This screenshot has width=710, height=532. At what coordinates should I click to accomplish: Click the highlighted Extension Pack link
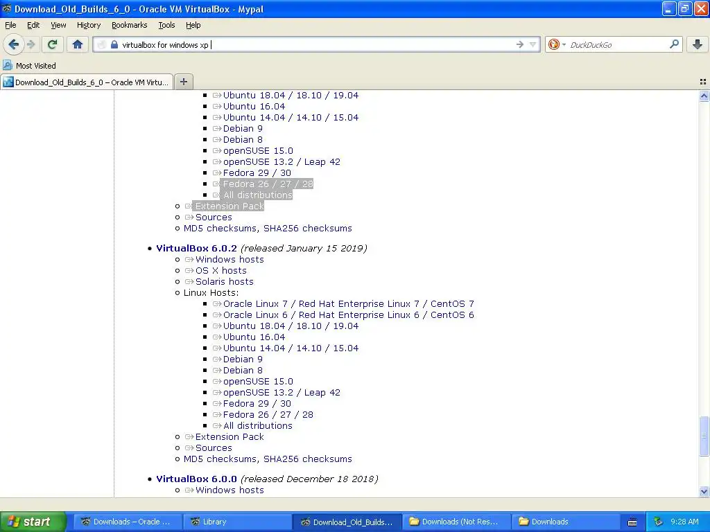230,206
